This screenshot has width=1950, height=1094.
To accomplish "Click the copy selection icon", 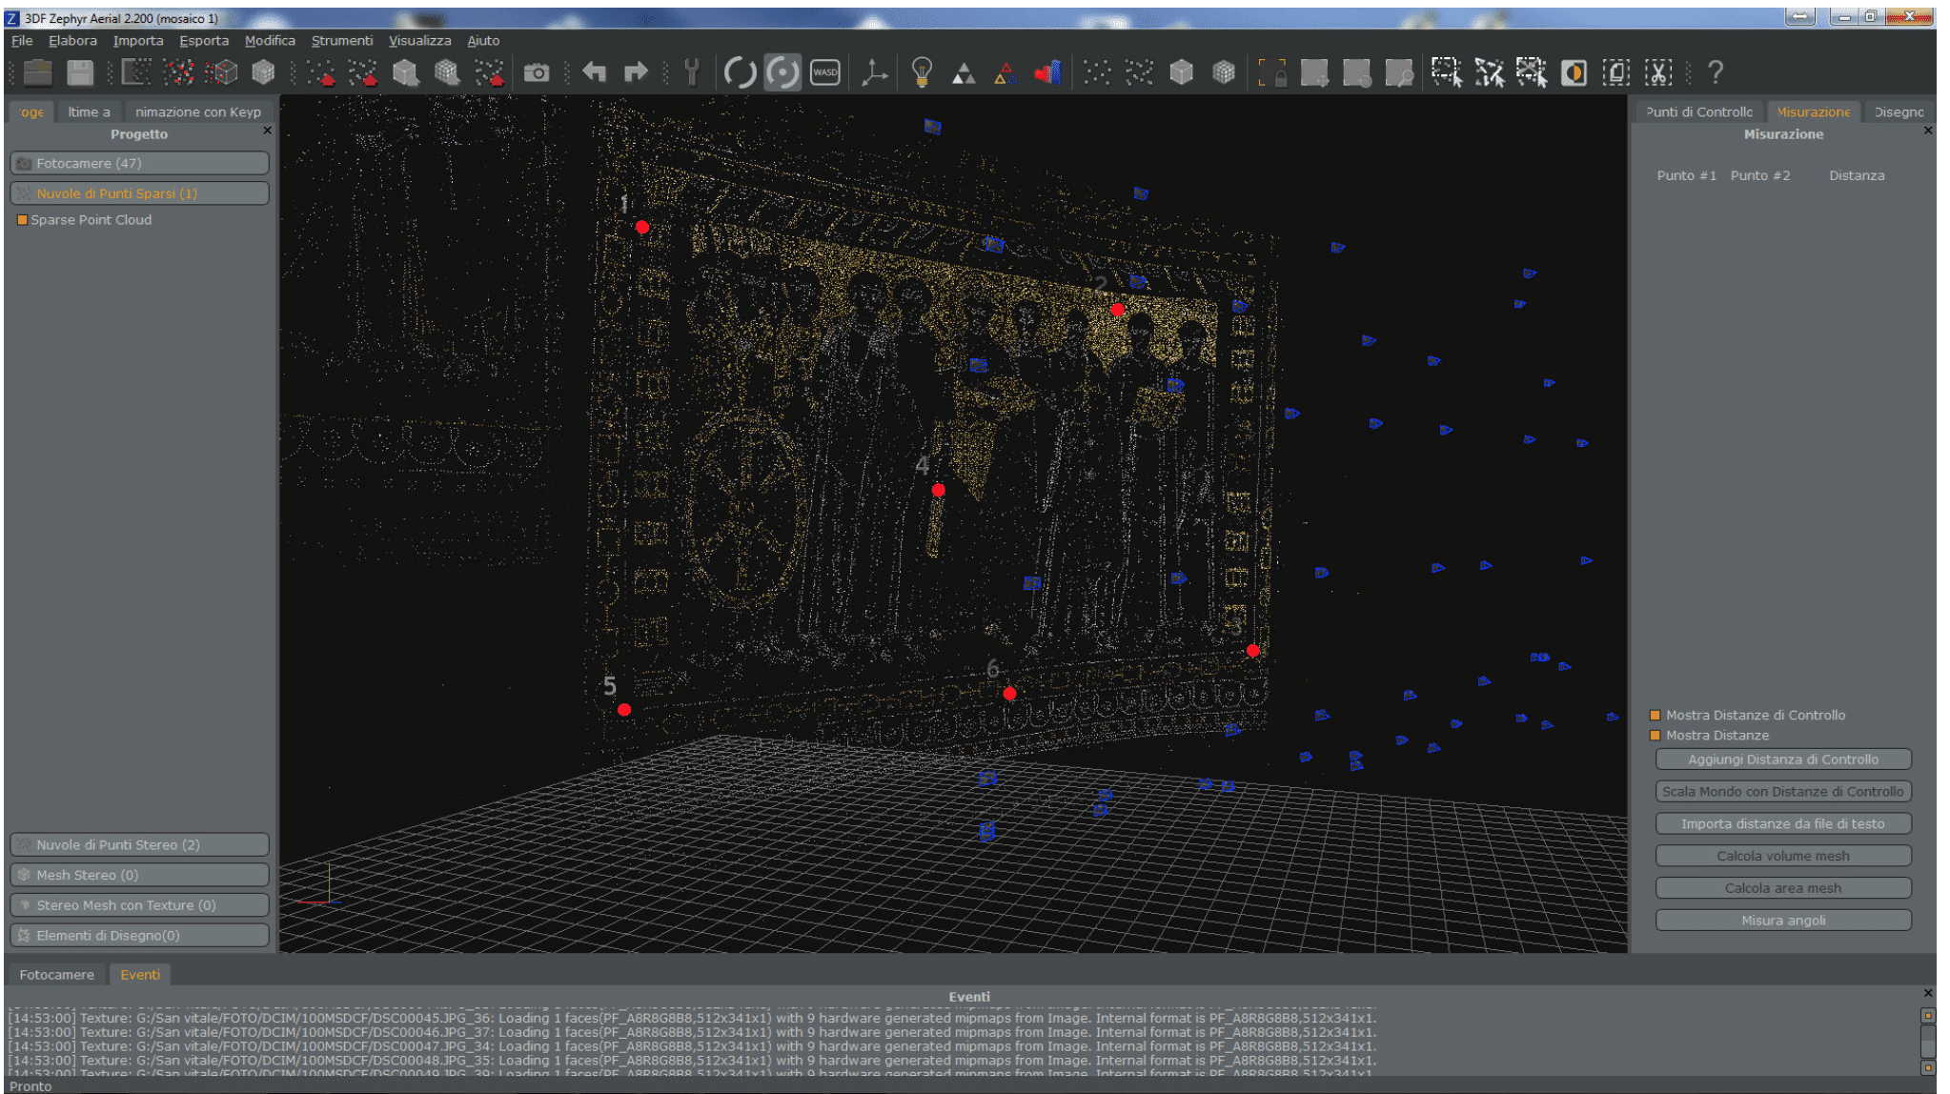I will [1616, 72].
